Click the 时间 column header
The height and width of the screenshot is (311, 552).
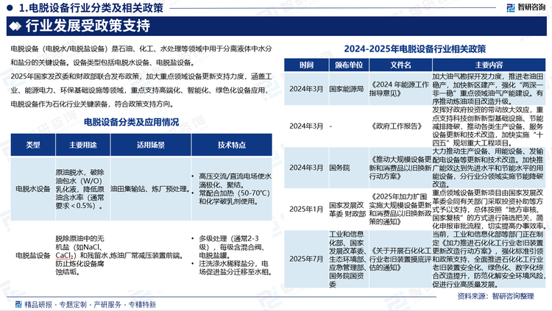pyautogui.click(x=307, y=65)
